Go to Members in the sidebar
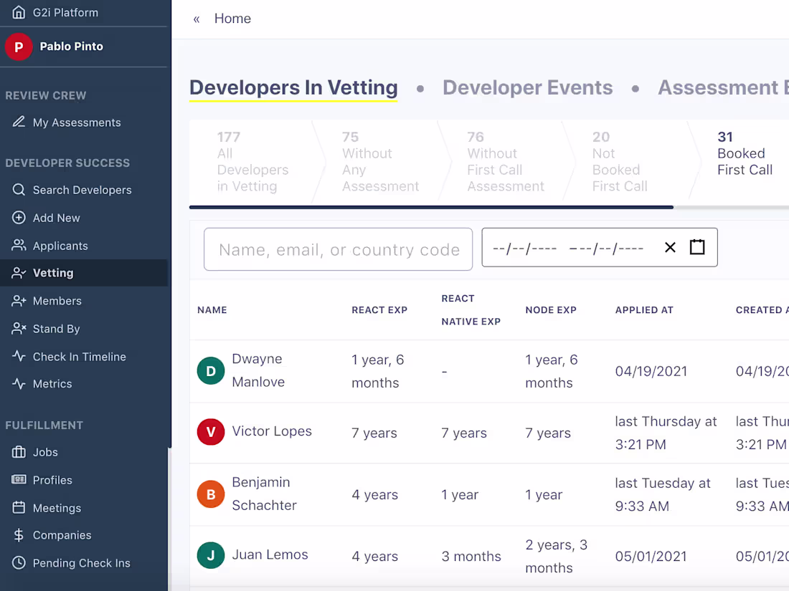This screenshot has height=591, width=789. [x=57, y=301]
